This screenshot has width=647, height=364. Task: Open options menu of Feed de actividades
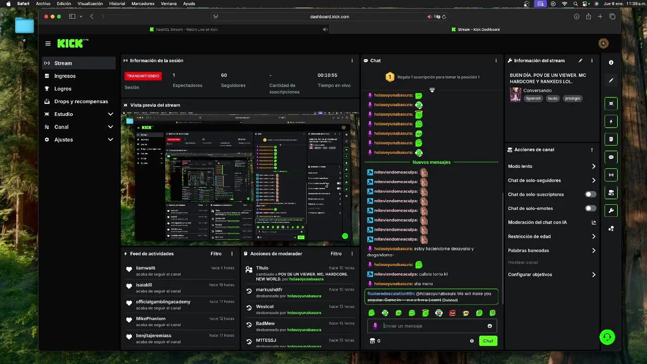click(x=232, y=254)
